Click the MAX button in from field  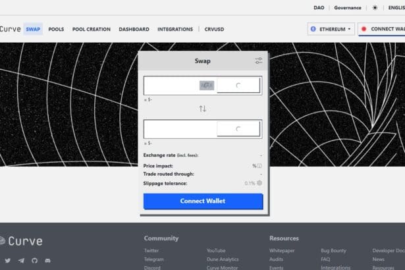click(207, 85)
